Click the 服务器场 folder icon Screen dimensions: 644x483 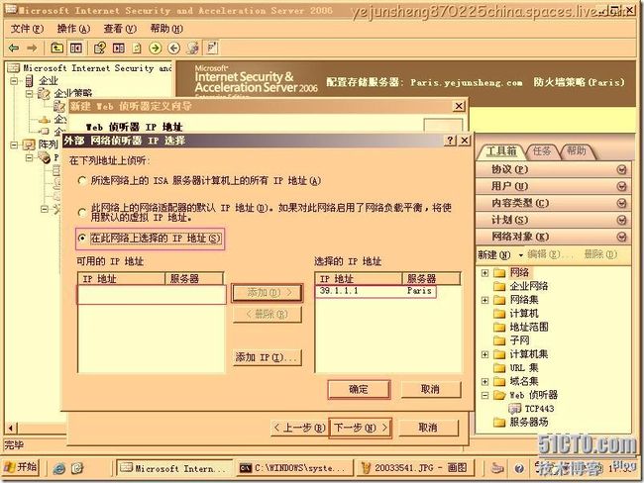pos(499,423)
